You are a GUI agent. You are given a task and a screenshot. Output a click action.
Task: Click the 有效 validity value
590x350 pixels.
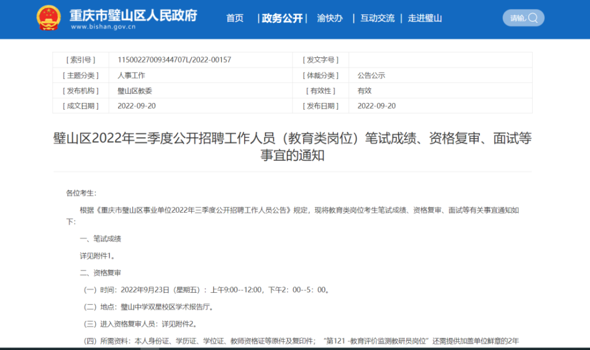point(365,91)
